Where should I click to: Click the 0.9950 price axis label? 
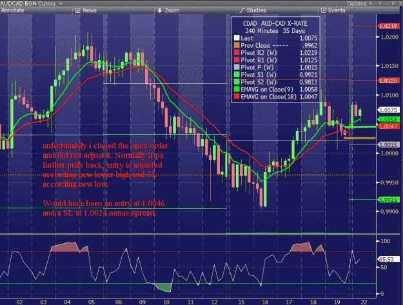click(389, 182)
